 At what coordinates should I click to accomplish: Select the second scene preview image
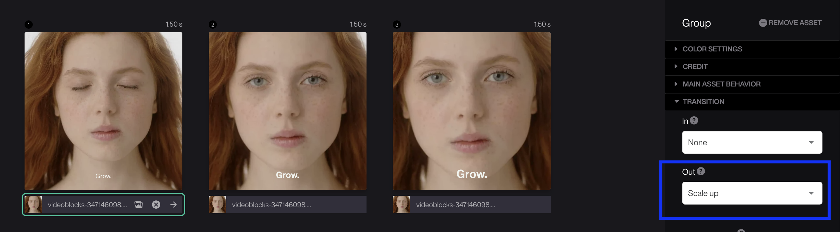(287, 111)
